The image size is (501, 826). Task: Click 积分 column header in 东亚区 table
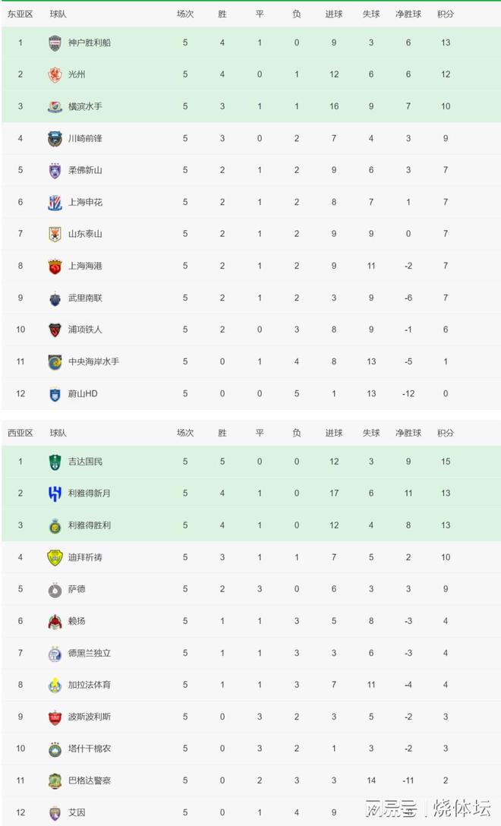[x=445, y=14]
